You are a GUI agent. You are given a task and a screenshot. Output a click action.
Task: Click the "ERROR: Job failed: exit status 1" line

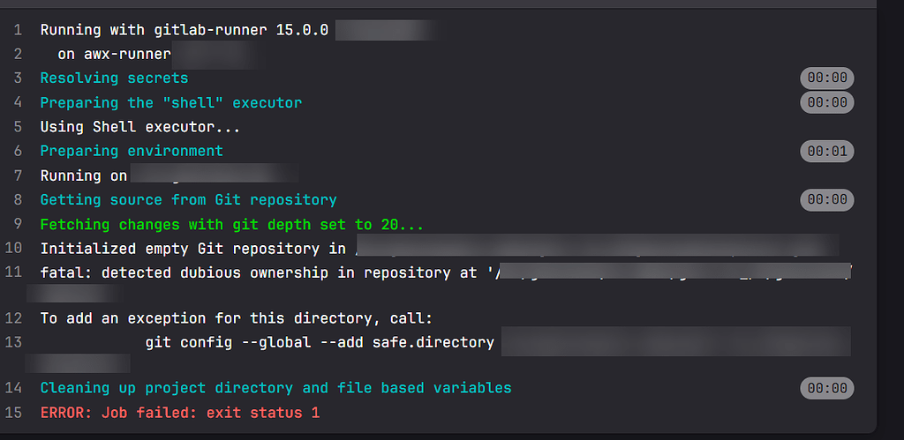tap(180, 413)
